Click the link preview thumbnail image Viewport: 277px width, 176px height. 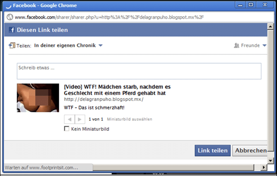coord(38,98)
